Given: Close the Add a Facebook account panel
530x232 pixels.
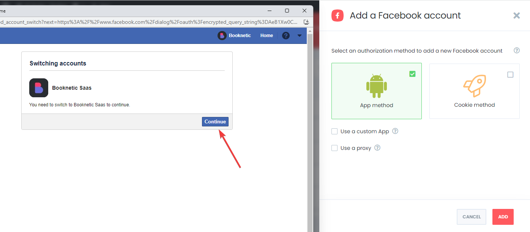Looking at the screenshot, I should click(516, 16).
